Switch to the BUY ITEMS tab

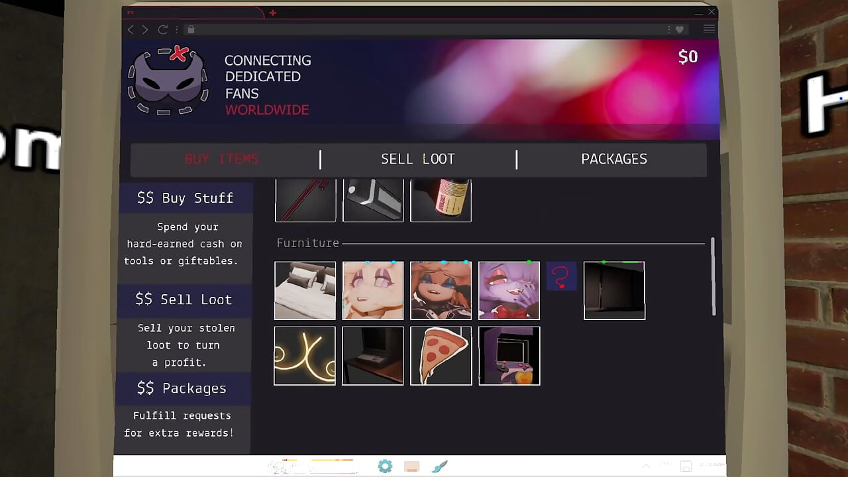coord(222,159)
